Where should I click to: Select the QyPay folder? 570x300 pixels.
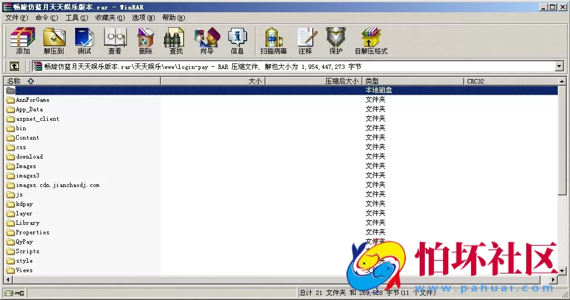[19, 242]
